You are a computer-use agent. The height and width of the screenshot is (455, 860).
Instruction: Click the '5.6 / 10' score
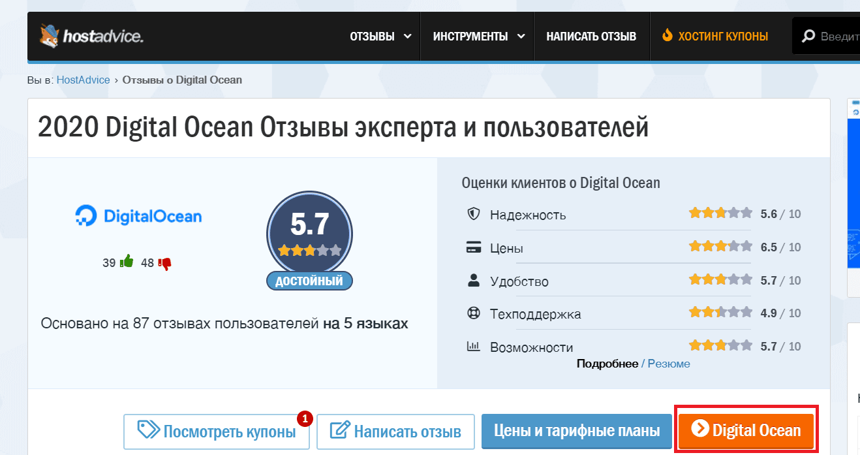click(780, 214)
